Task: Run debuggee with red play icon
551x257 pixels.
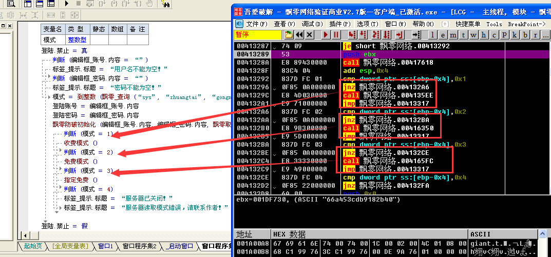Action: tap(326, 34)
